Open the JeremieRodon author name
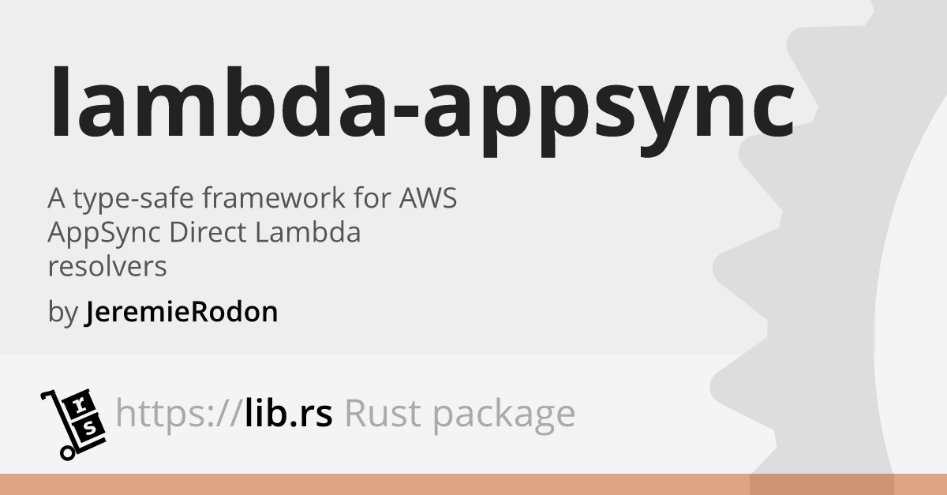Viewport: 947px width, 495px height. tap(181, 313)
